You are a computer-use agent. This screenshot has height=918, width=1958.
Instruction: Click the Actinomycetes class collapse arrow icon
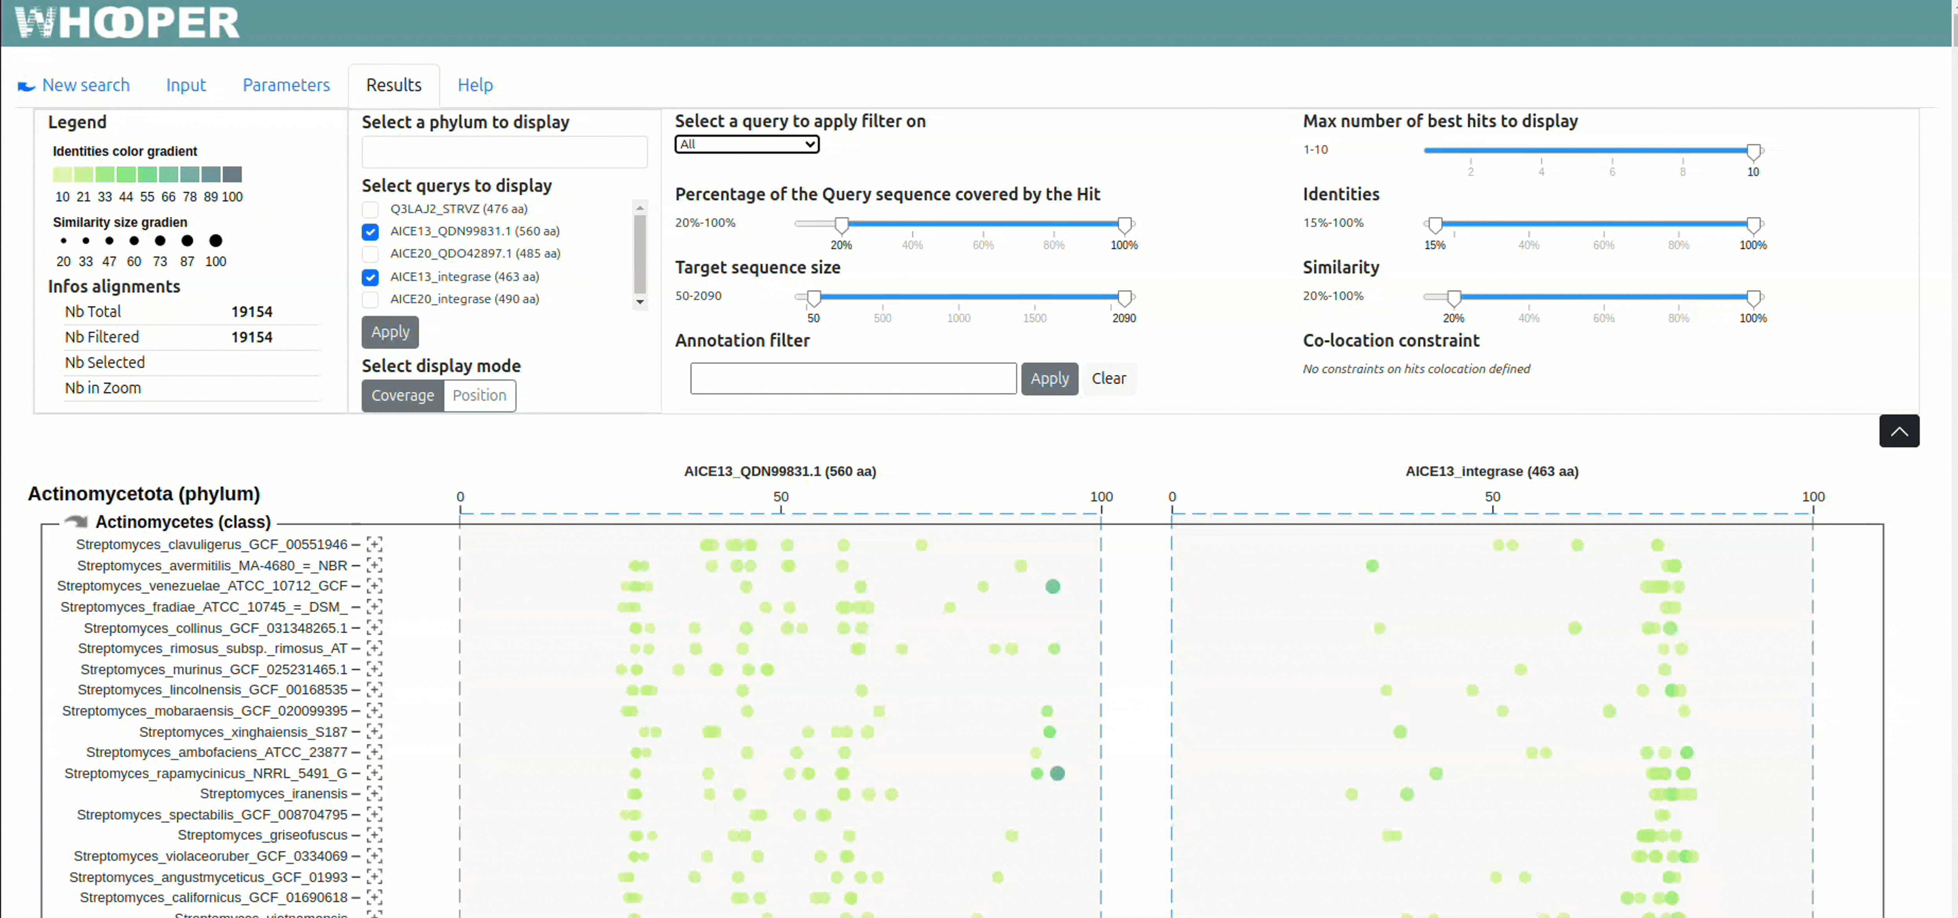pos(76,522)
